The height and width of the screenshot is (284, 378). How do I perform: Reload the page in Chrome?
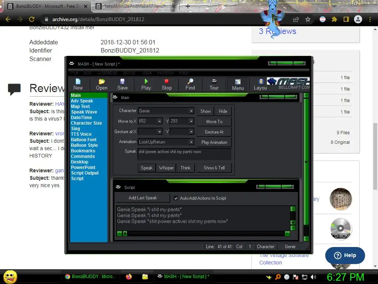32,19
